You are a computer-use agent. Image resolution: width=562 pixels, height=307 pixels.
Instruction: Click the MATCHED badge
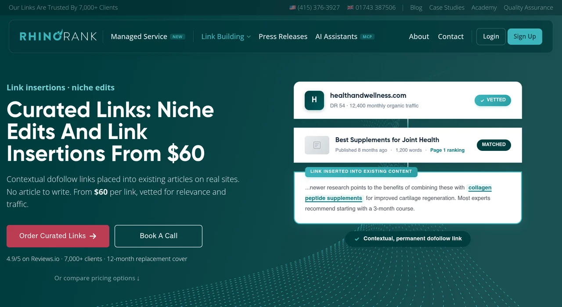point(494,145)
